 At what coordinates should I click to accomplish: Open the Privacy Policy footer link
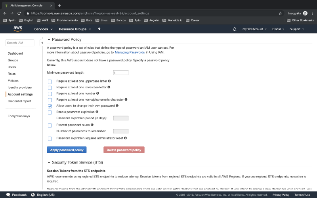point(281,195)
